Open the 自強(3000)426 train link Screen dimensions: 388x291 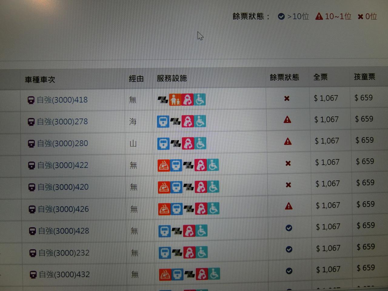tap(63, 209)
